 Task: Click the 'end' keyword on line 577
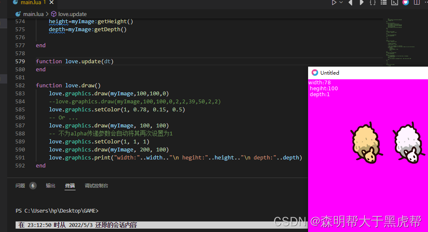(41, 45)
